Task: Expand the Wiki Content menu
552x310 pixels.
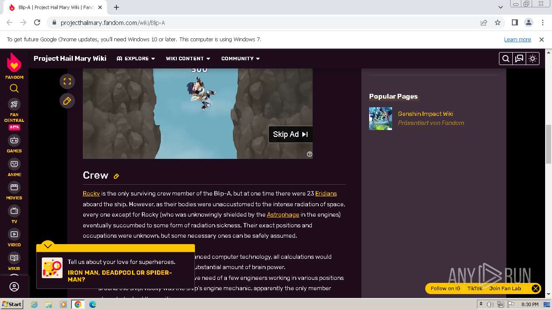Action: click(188, 59)
